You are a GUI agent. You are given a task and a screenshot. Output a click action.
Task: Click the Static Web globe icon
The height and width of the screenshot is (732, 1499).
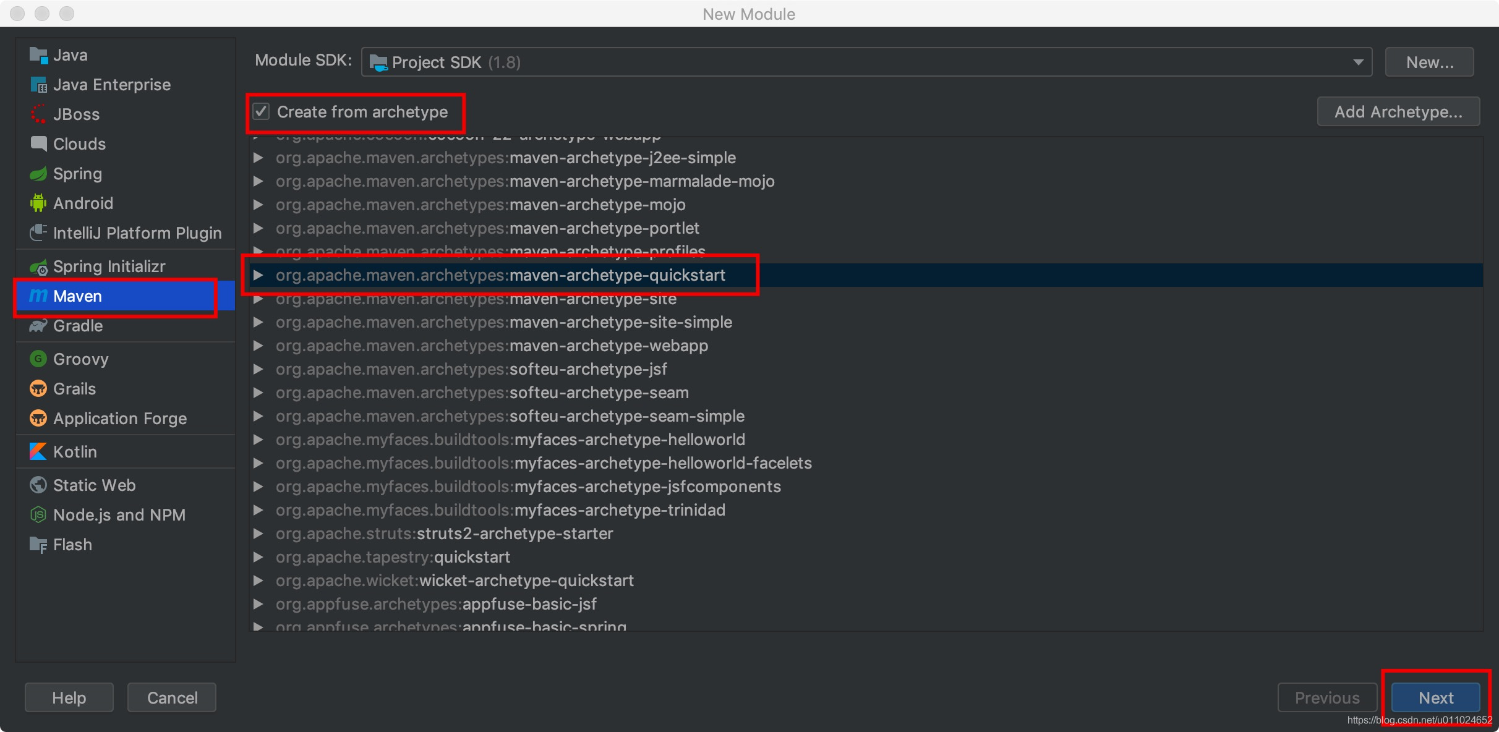38,485
